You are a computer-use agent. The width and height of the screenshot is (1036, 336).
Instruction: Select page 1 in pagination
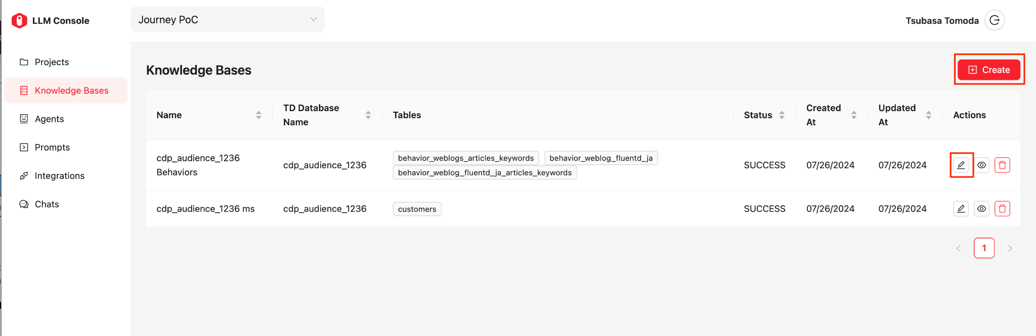tap(984, 248)
